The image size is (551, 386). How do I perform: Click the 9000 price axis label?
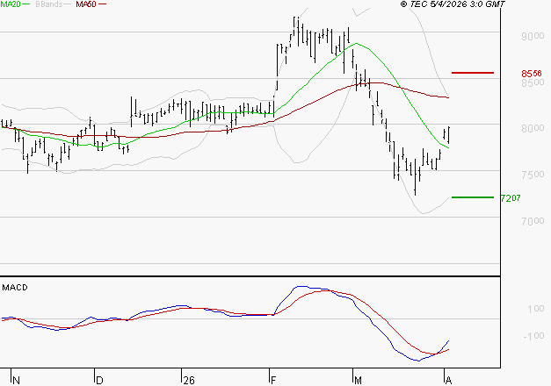533,36
